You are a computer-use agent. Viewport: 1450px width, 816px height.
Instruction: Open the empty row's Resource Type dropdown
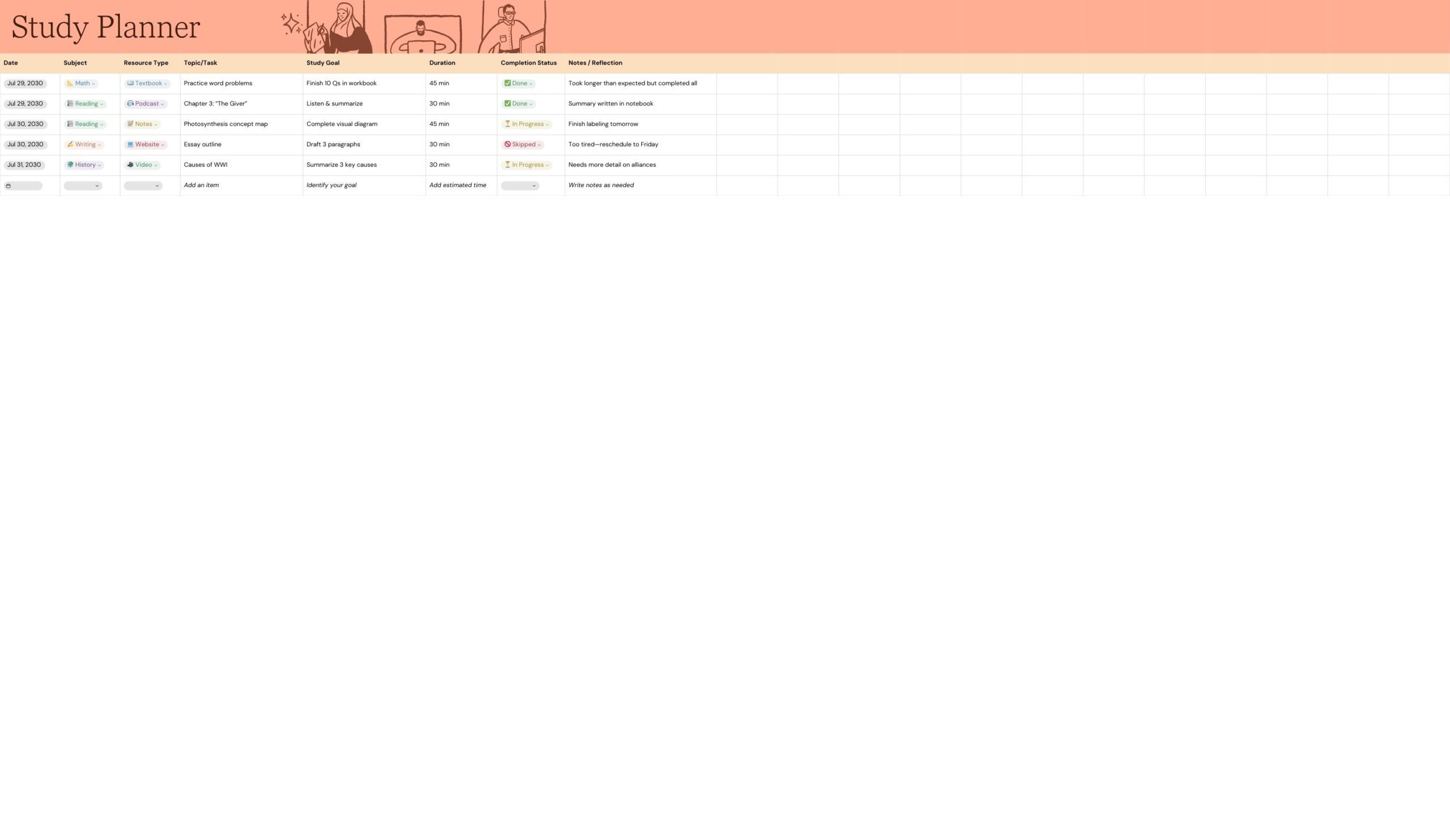(143, 185)
